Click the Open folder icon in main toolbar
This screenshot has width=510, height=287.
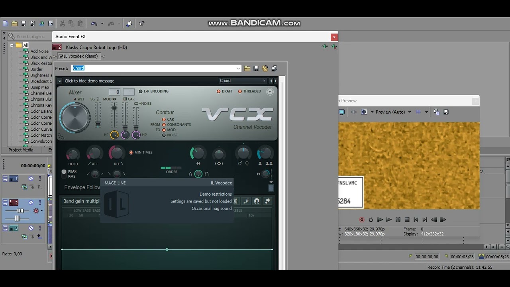click(14, 24)
